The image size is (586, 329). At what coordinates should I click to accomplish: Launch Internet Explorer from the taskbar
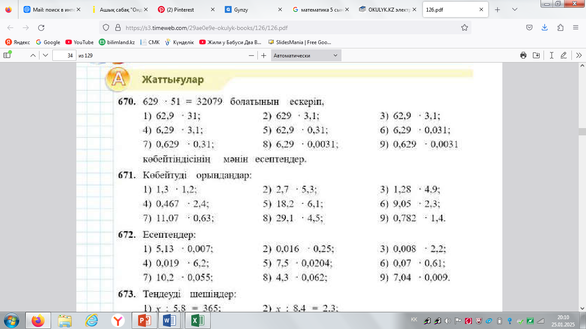tap(91, 320)
